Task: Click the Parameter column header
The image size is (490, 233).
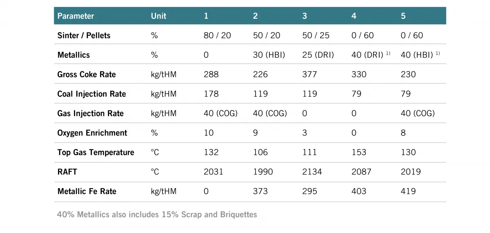Action: click(x=76, y=16)
